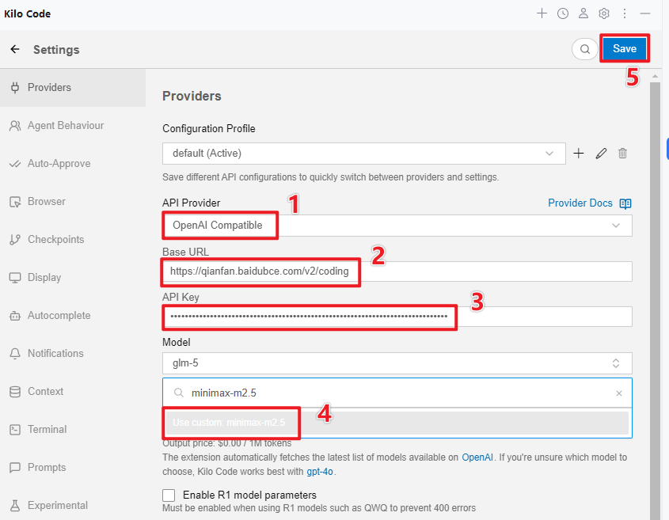Viewport: 669px width, 520px height.
Task: Expand the Model glm-5 selector
Action: click(x=397, y=363)
